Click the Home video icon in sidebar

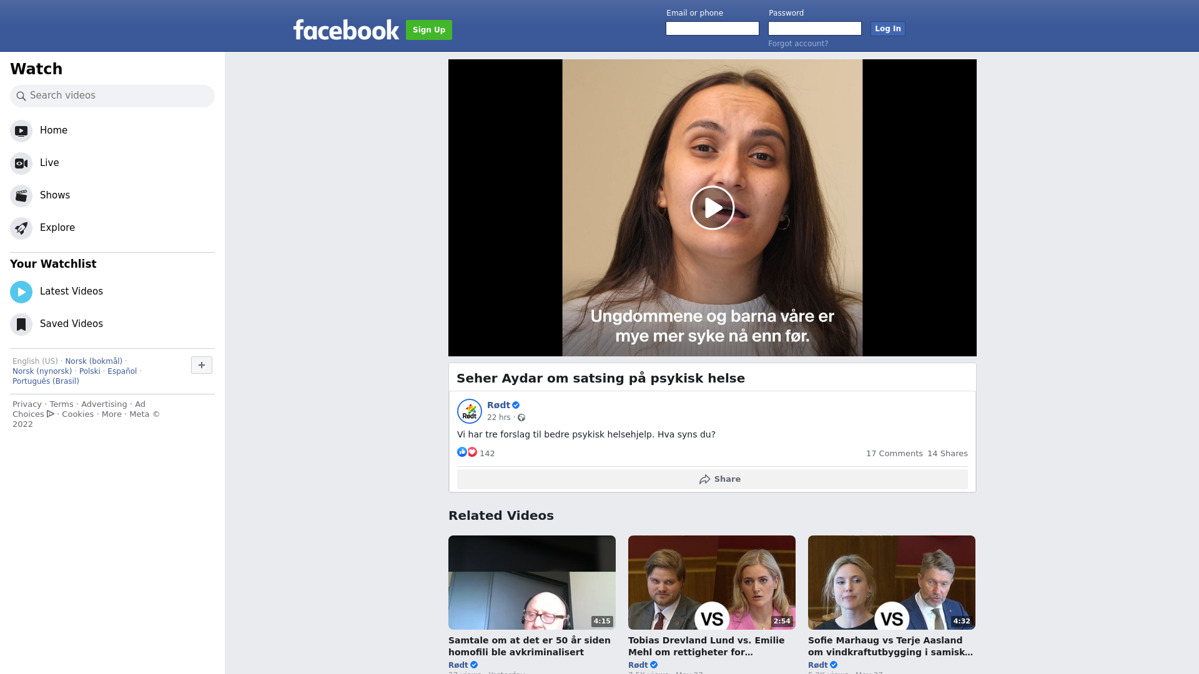pyautogui.click(x=21, y=131)
